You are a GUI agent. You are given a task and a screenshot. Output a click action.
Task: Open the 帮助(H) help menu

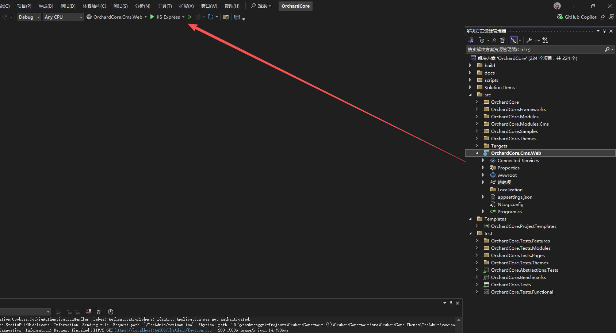pyautogui.click(x=232, y=6)
